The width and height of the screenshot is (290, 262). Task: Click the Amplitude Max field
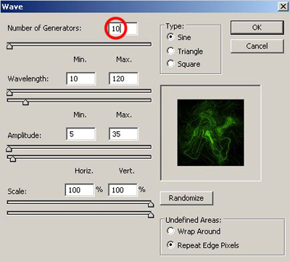pyautogui.click(x=123, y=134)
